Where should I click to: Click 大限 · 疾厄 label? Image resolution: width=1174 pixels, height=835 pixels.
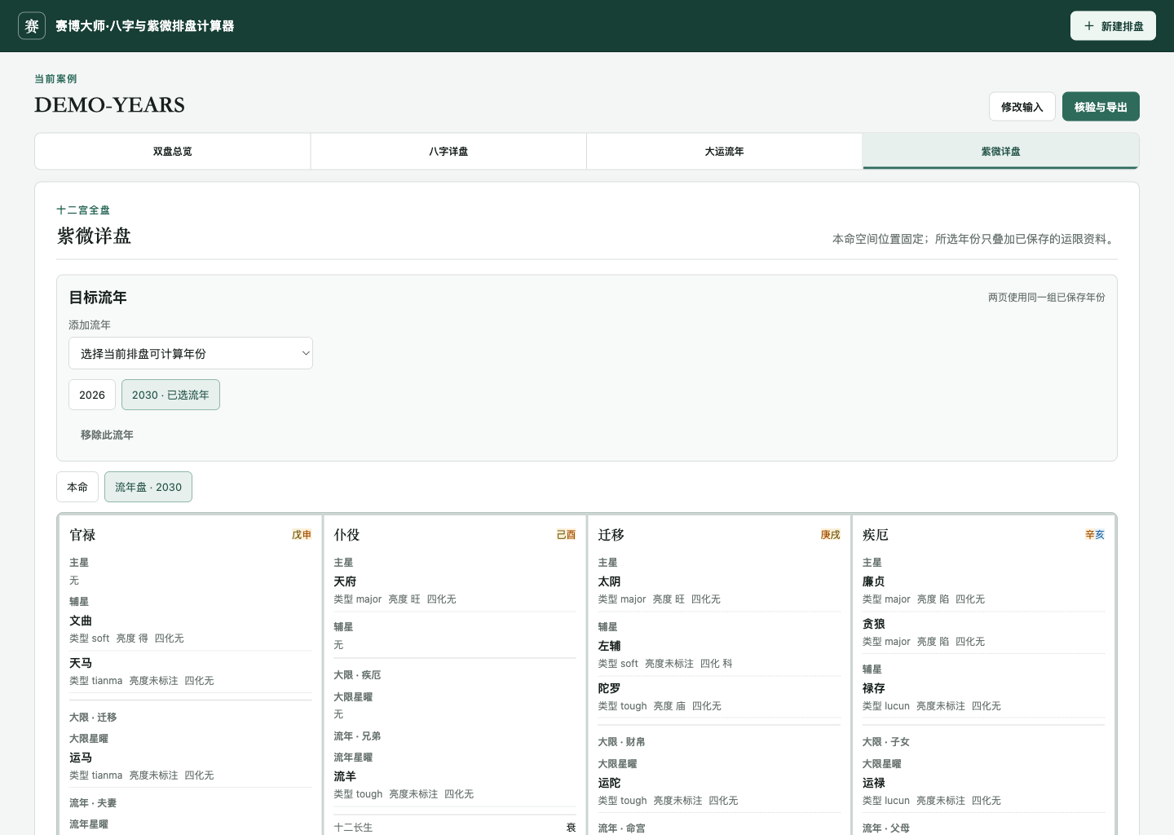tap(357, 675)
